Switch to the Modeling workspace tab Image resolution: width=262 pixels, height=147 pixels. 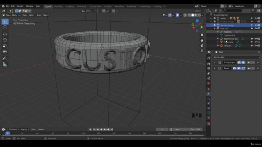point(59,7)
